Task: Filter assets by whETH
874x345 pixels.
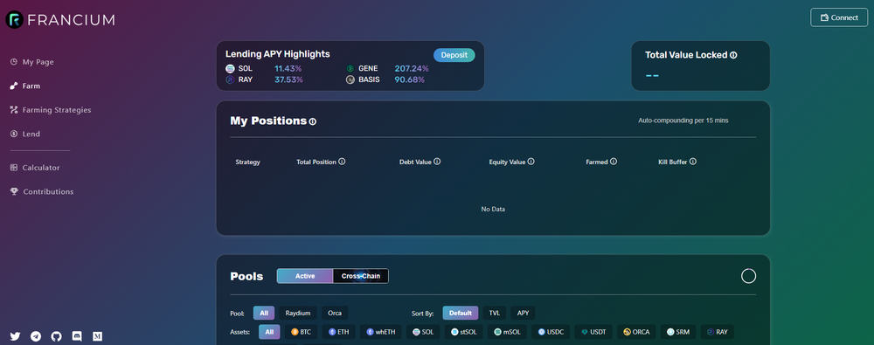Action: click(x=381, y=332)
